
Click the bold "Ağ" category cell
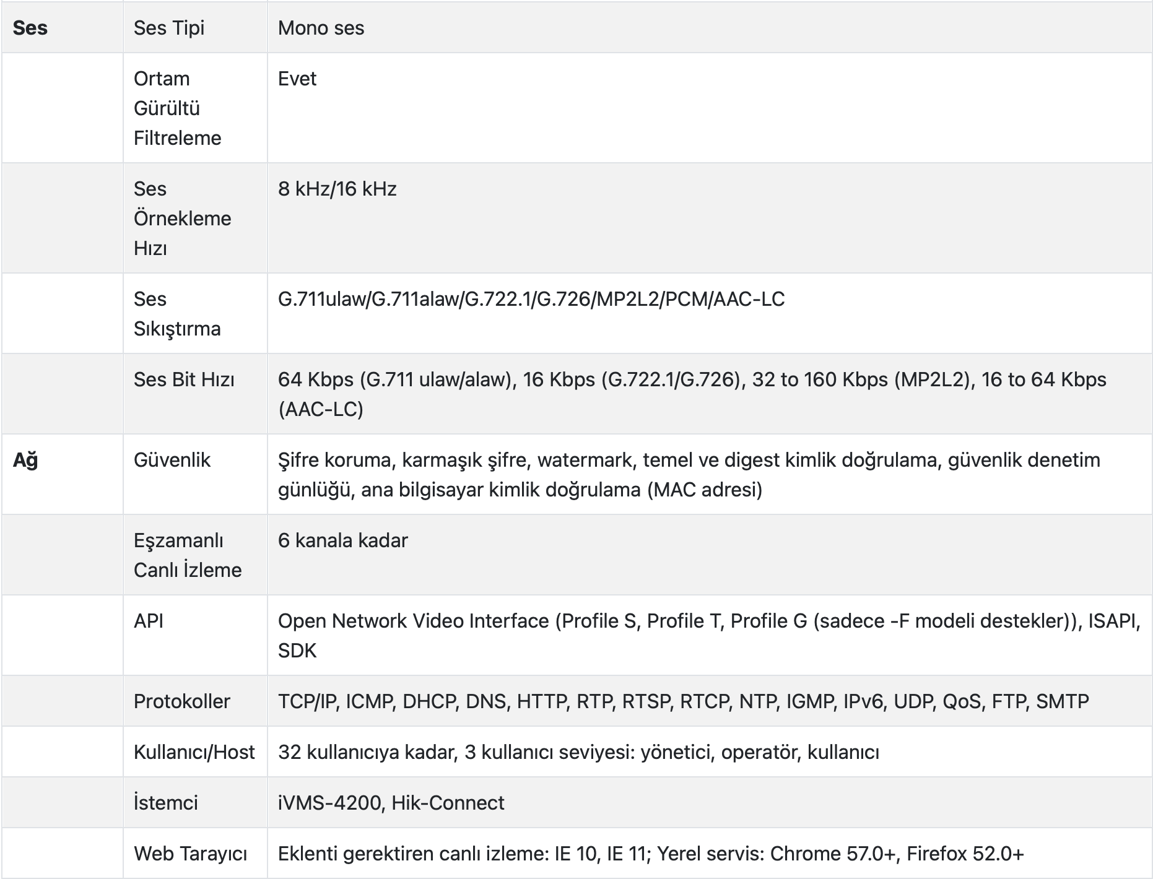[x=25, y=460]
